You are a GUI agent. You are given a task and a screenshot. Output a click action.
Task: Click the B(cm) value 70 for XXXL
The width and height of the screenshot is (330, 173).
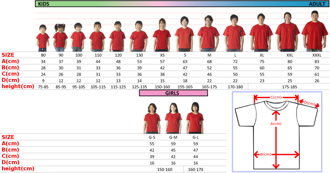[317, 68]
